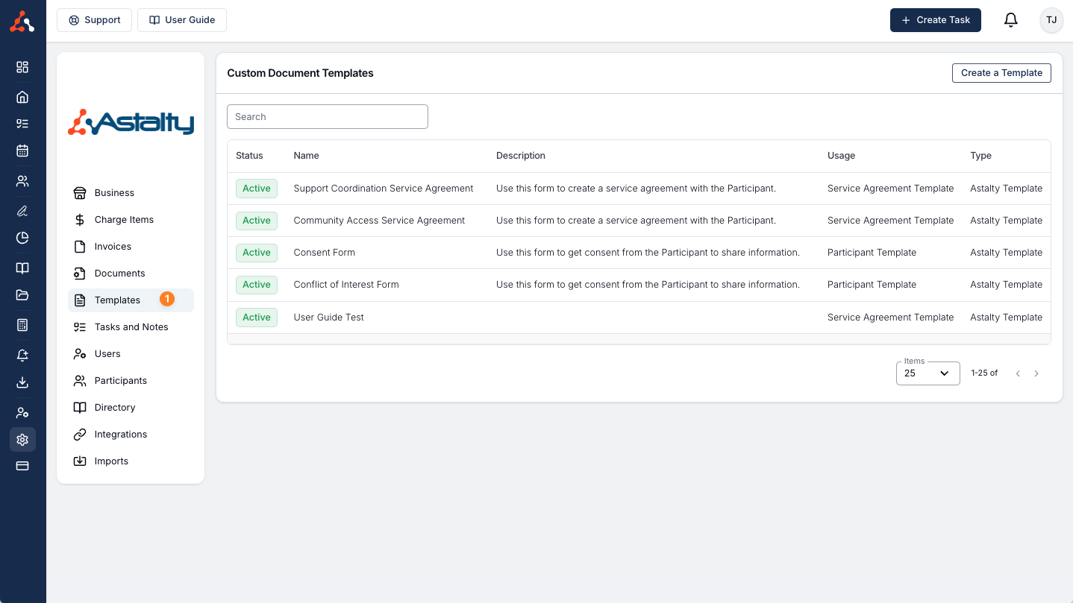Click the Astalty logo icon in top-left corner

pos(22,22)
